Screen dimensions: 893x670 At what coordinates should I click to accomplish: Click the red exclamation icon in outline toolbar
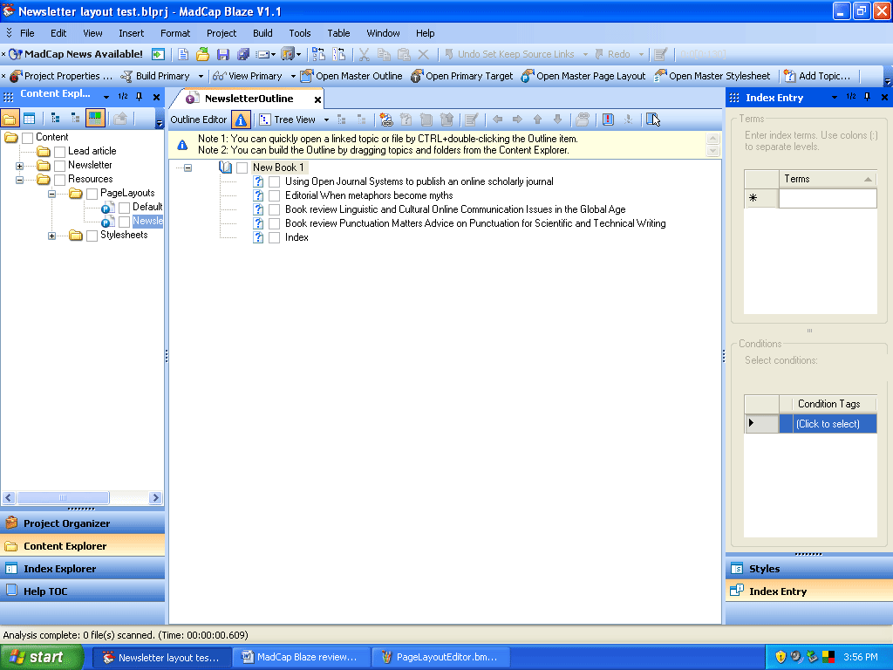pos(608,120)
